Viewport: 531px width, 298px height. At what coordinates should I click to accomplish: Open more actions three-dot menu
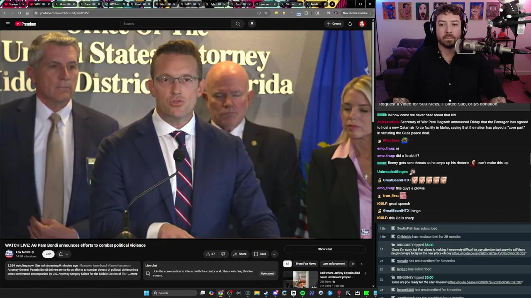coord(275,254)
